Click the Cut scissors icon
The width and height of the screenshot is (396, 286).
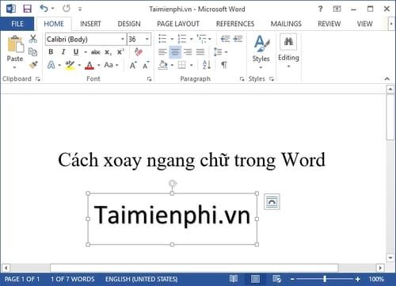click(x=33, y=39)
